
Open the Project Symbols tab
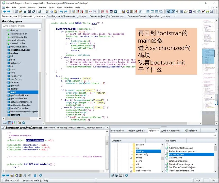tap(136, 131)
